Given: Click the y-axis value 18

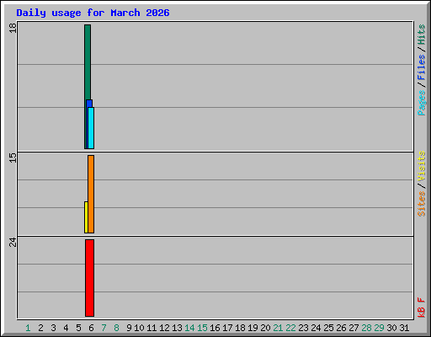Looking at the screenshot, I should pyautogui.click(x=13, y=28).
